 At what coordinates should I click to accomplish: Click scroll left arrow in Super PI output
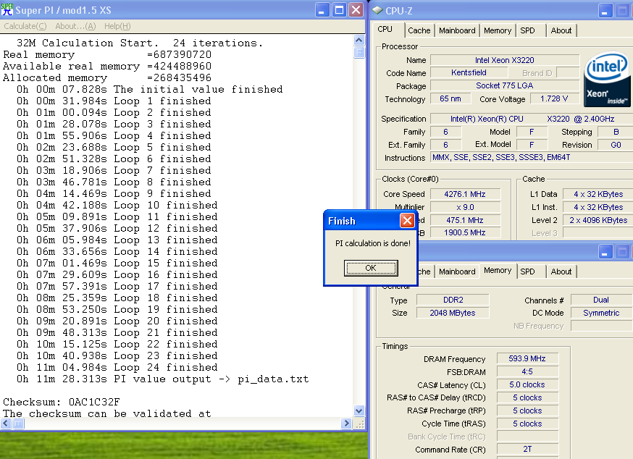6,424
